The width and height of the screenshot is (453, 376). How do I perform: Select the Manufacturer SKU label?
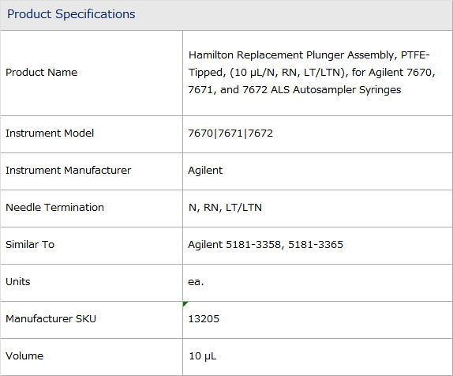[51, 319]
